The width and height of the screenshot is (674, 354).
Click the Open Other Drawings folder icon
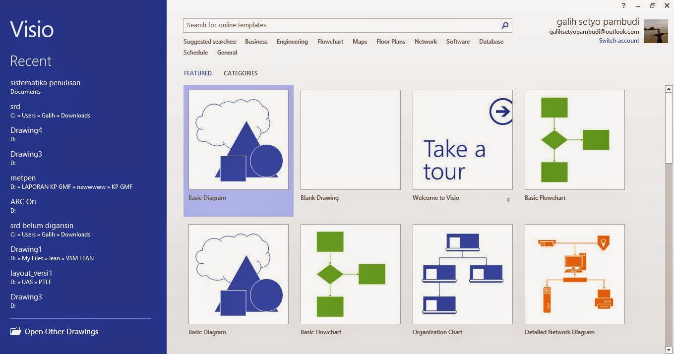(16, 331)
